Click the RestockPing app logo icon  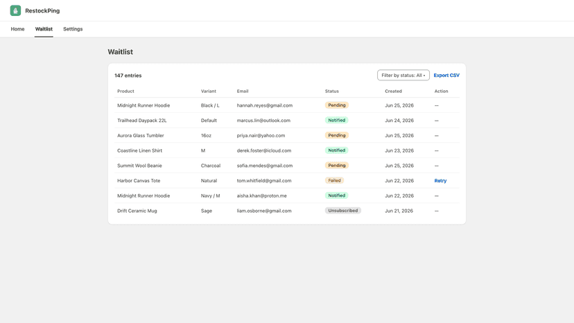point(15,10)
